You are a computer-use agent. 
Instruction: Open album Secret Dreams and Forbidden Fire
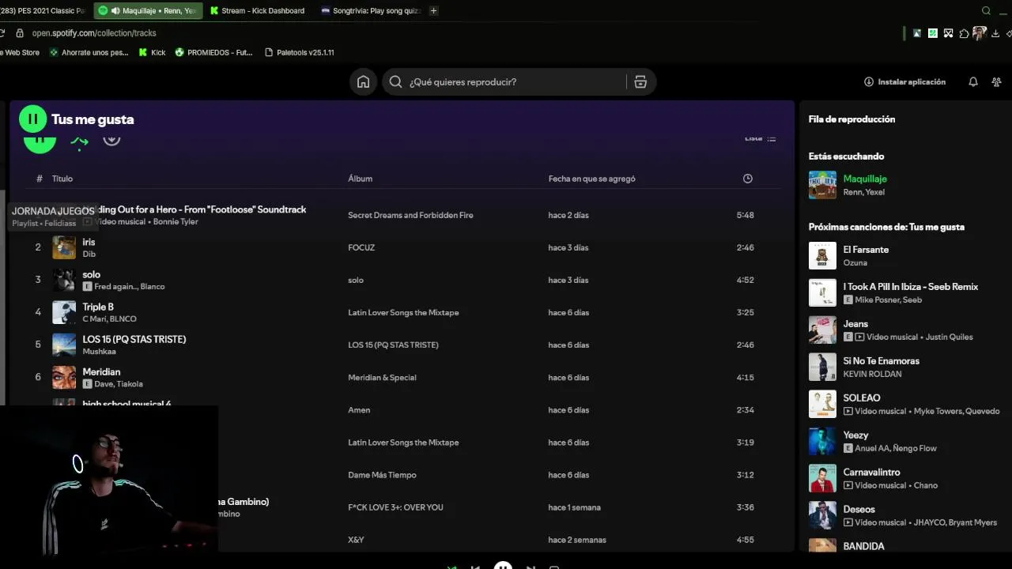pos(410,215)
